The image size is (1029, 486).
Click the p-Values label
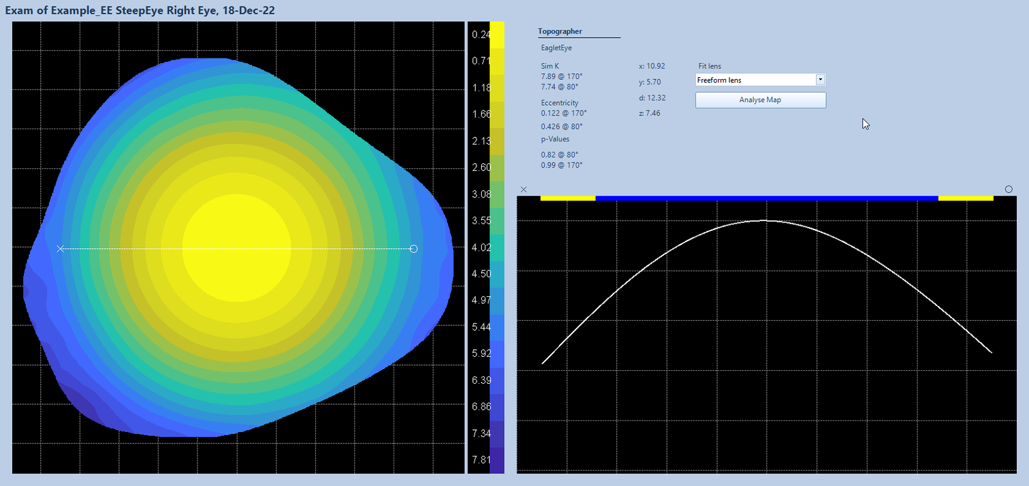pos(555,139)
